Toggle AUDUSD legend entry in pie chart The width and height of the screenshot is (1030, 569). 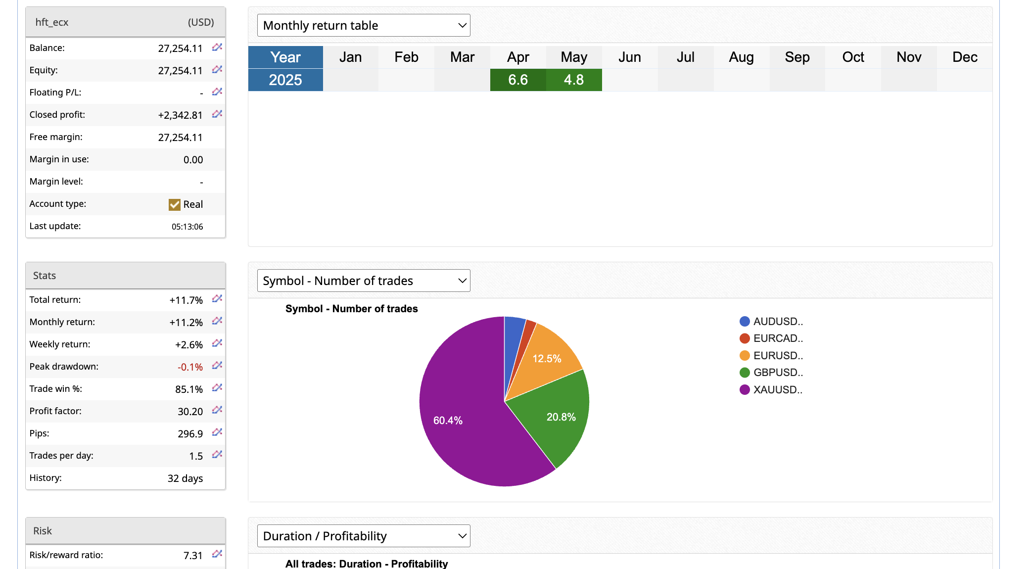(x=771, y=322)
